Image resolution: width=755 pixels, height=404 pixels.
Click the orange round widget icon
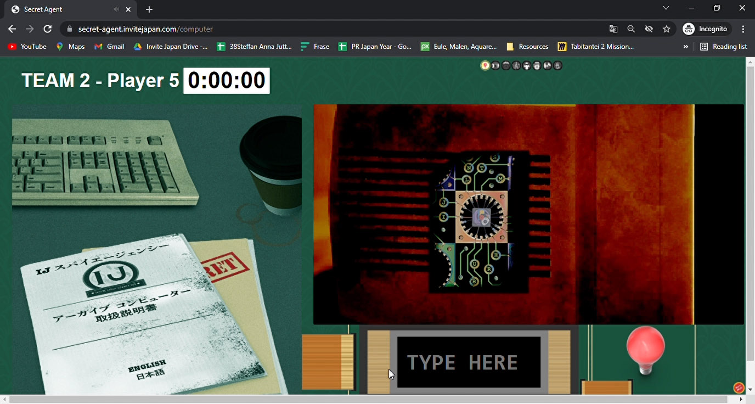(739, 388)
